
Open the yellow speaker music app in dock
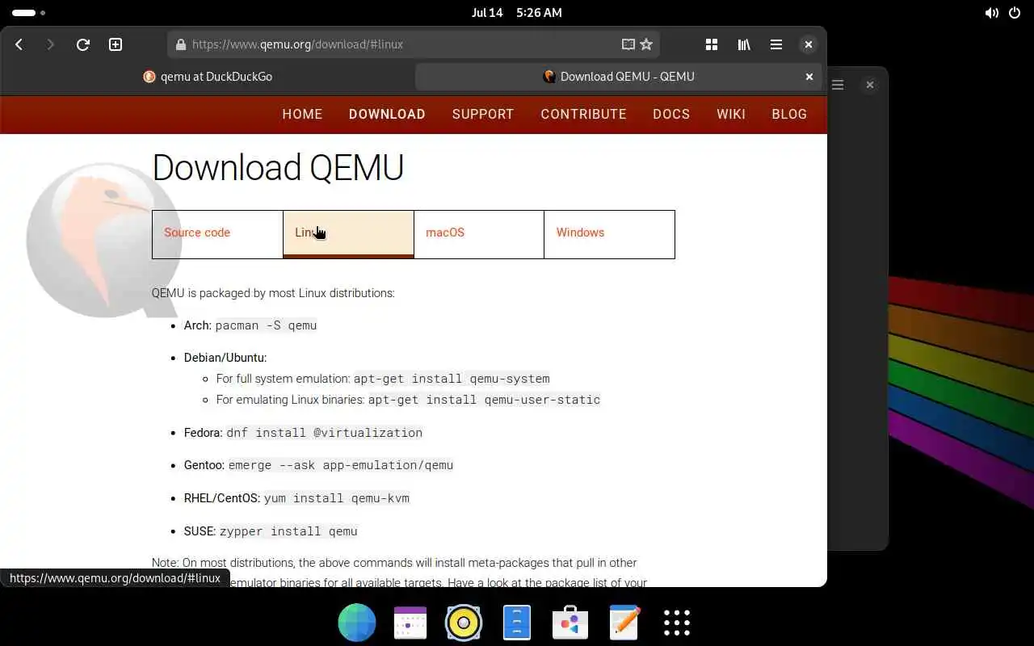464,623
